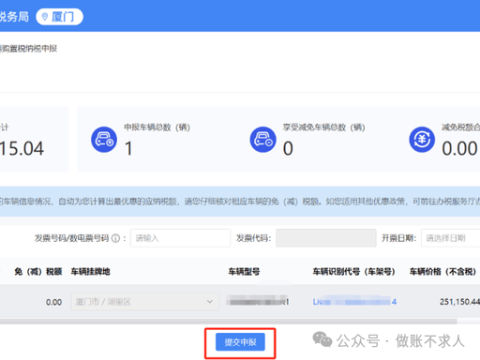Click the 提交申报 submit button
The height and width of the screenshot is (360, 480).
[240, 342]
